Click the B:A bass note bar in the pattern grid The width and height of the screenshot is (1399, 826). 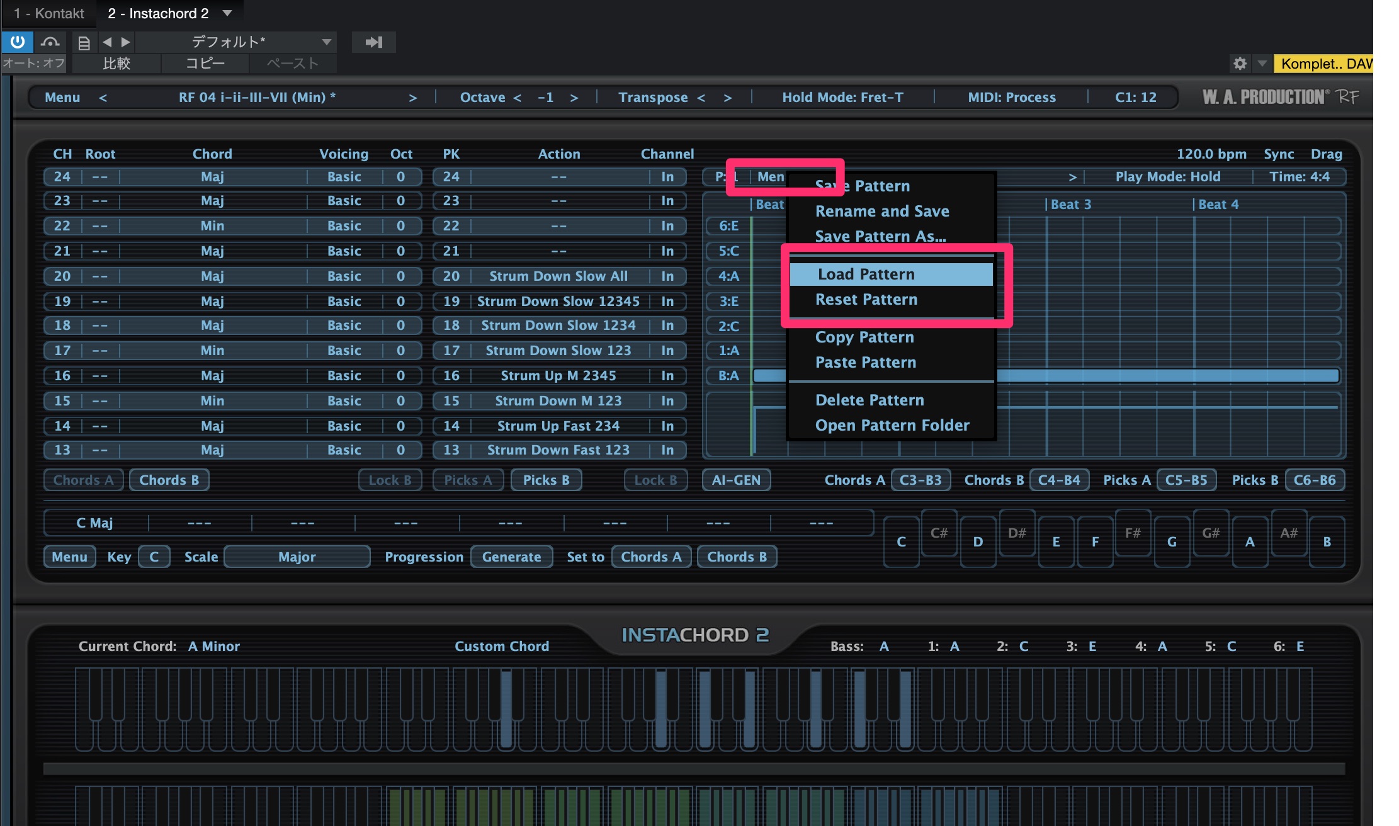[1165, 376]
